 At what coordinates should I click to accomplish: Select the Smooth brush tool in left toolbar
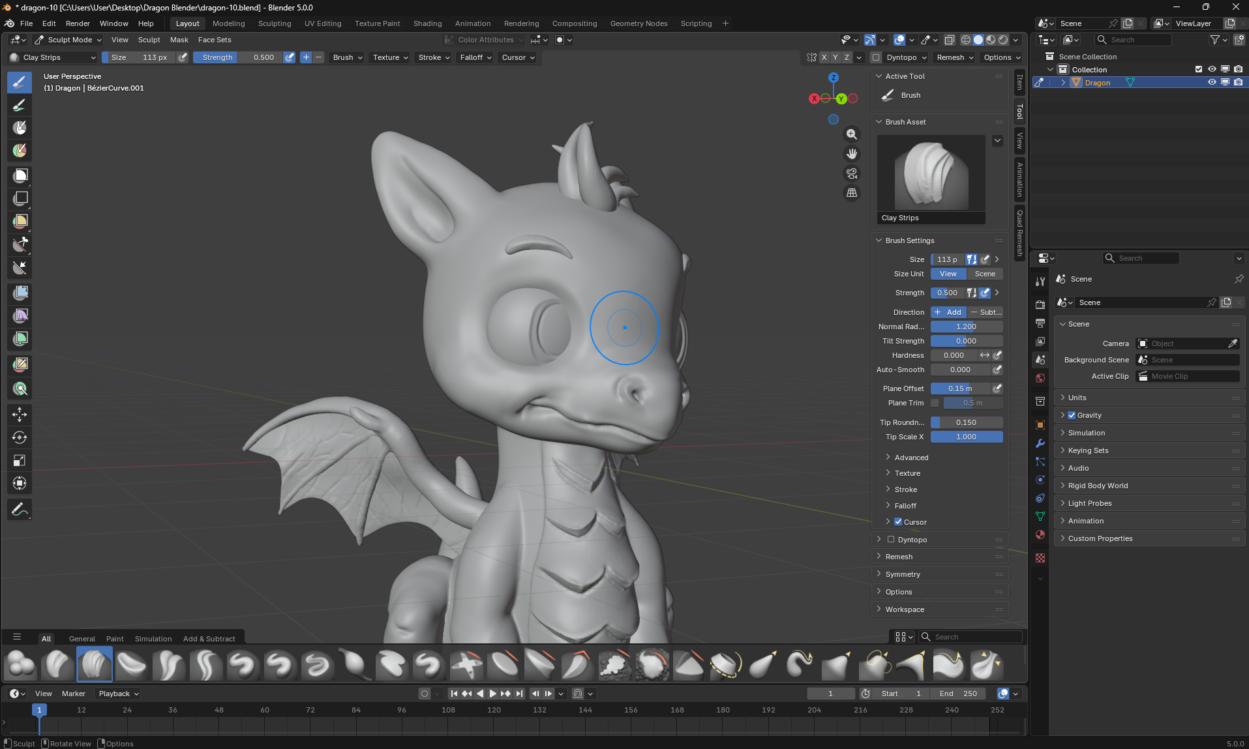[x=20, y=105]
